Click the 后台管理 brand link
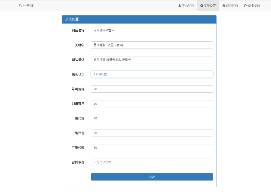This screenshot has width=271, height=195. click(x=26, y=6)
